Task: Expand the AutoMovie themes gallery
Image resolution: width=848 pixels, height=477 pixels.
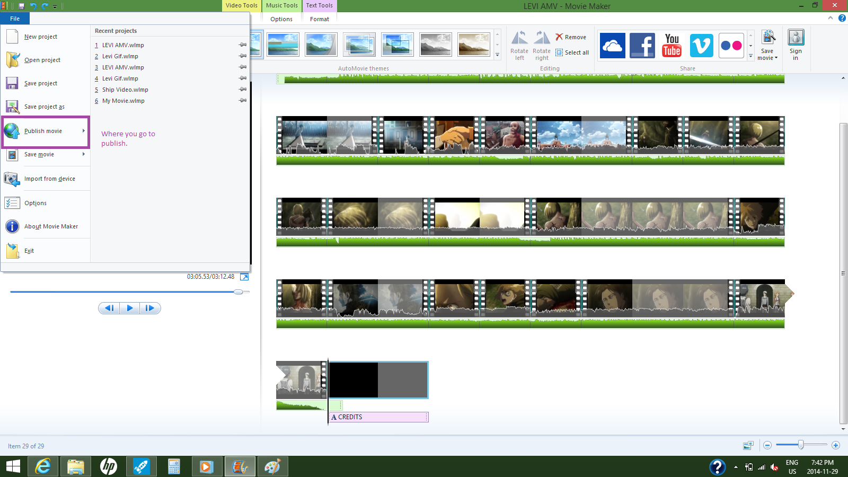Action: tap(497, 55)
